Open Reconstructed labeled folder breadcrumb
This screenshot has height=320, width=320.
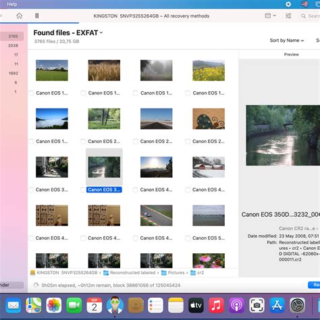[130, 273]
